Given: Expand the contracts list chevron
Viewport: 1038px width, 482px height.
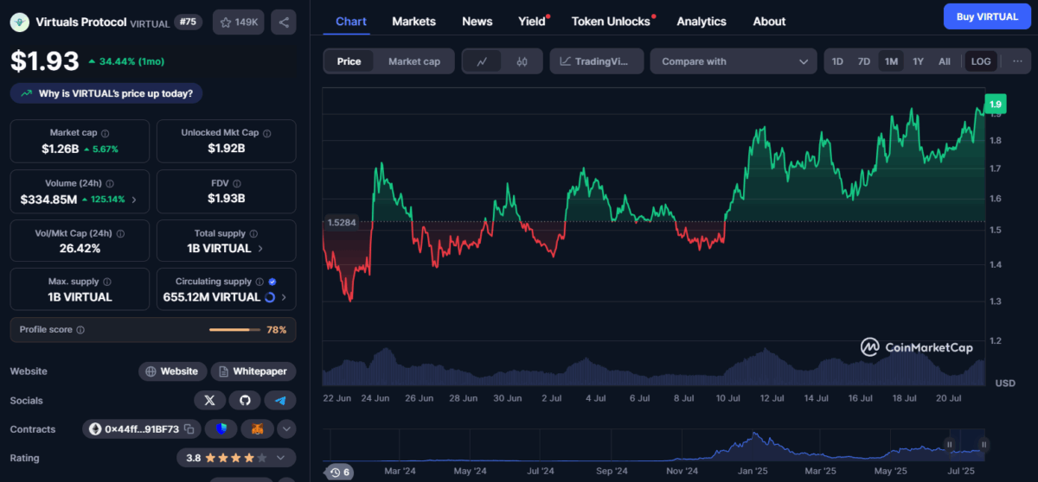Looking at the screenshot, I should click(x=285, y=428).
